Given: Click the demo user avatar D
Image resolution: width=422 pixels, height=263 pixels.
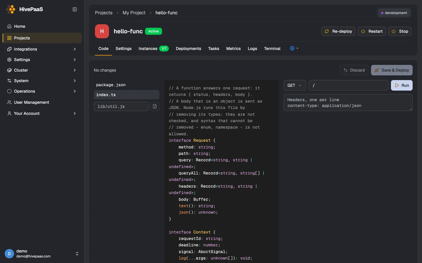Looking at the screenshot, I should pyautogui.click(x=9, y=254).
